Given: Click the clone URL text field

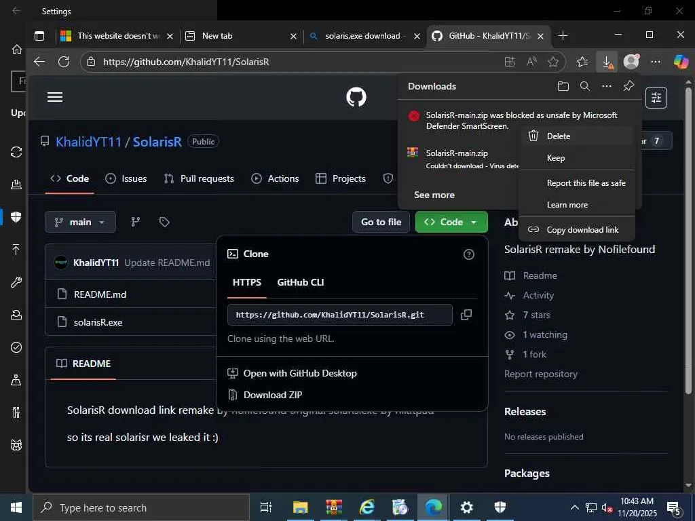Looking at the screenshot, I should tap(339, 315).
